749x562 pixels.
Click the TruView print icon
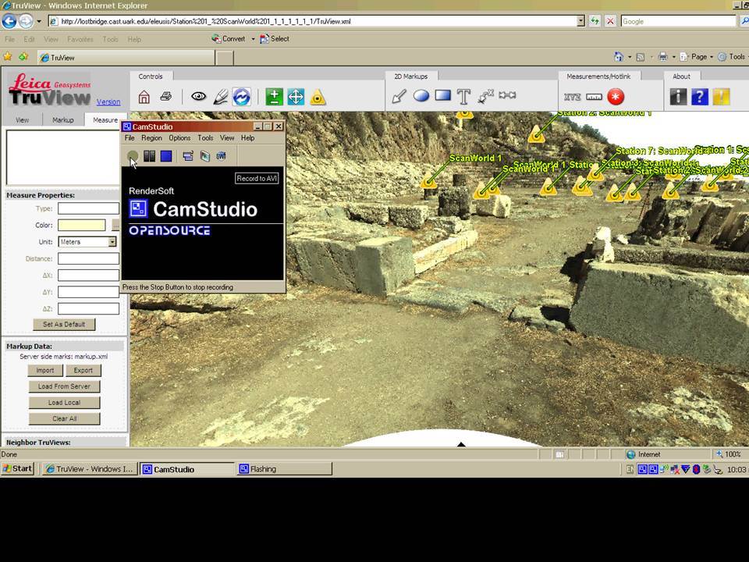click(x=165, y=97)
